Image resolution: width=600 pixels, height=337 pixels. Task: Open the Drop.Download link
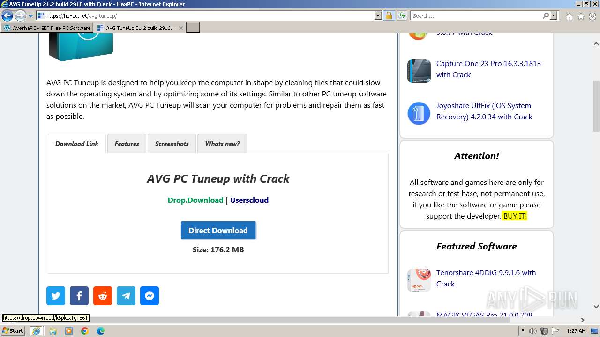(x=195, y=200)
